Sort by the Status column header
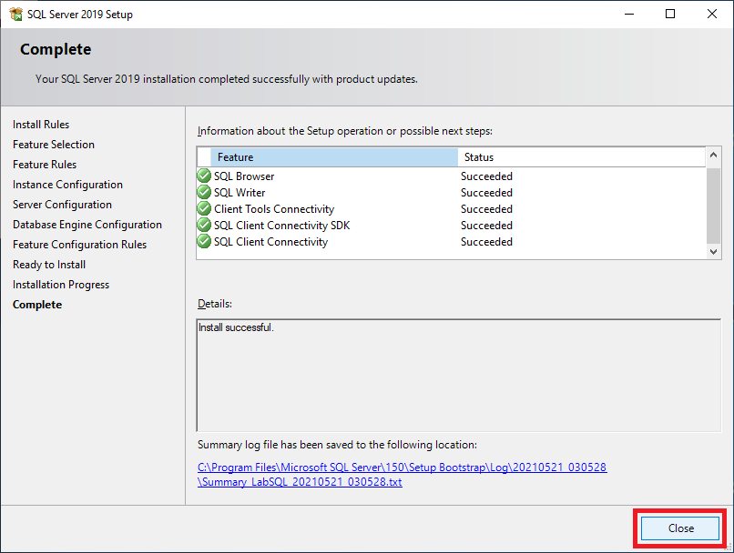 click(x=581, y=157)
